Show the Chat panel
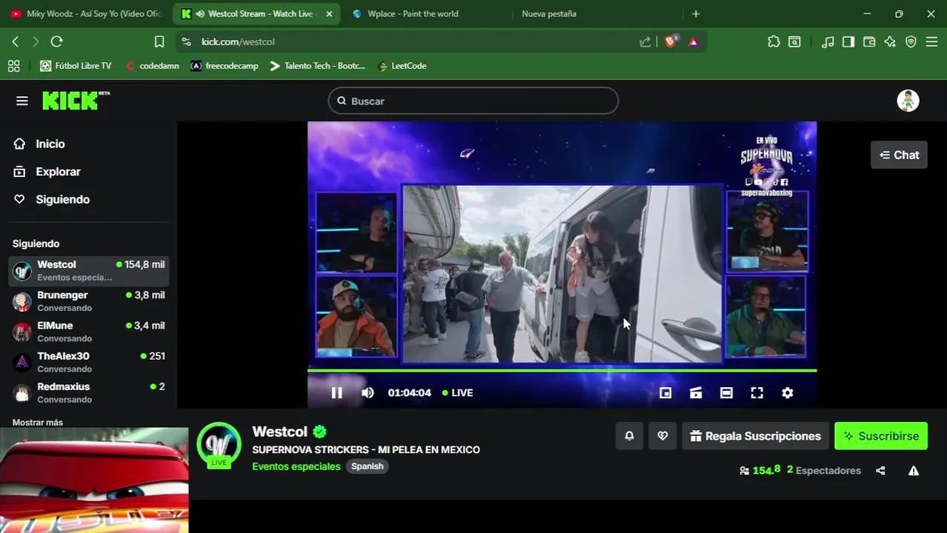The image size is (947, 533). [x=899, y=155]
